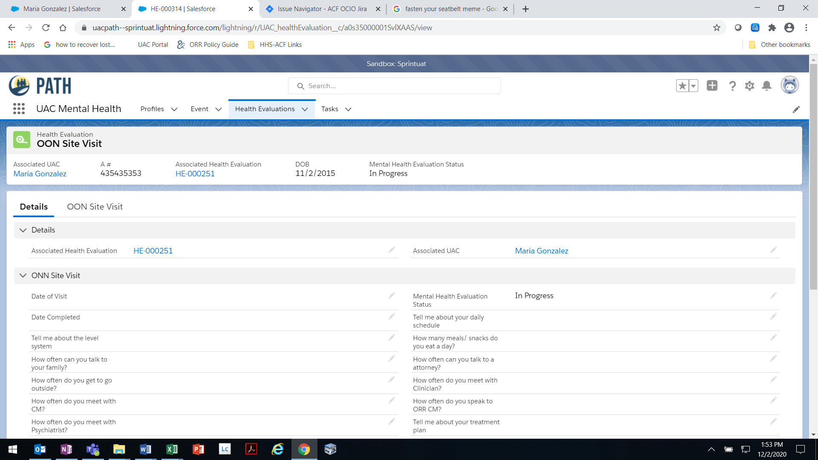Click the edit navigation pencil icon

pos(796,109)
